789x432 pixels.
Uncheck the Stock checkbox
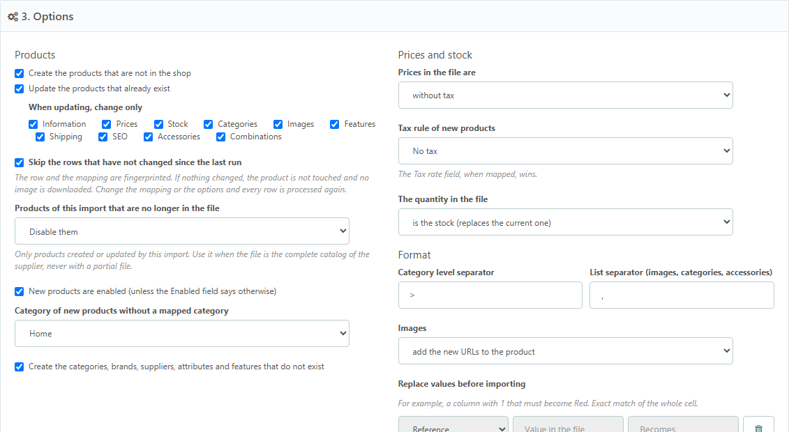pyautogui.click(x=158, y=124)
